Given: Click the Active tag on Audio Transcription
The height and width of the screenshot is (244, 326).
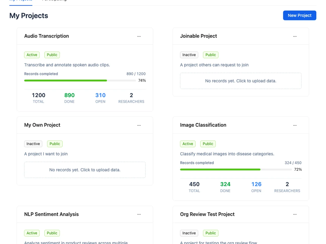Looking at the screenshot, I should tap(32, 55).
